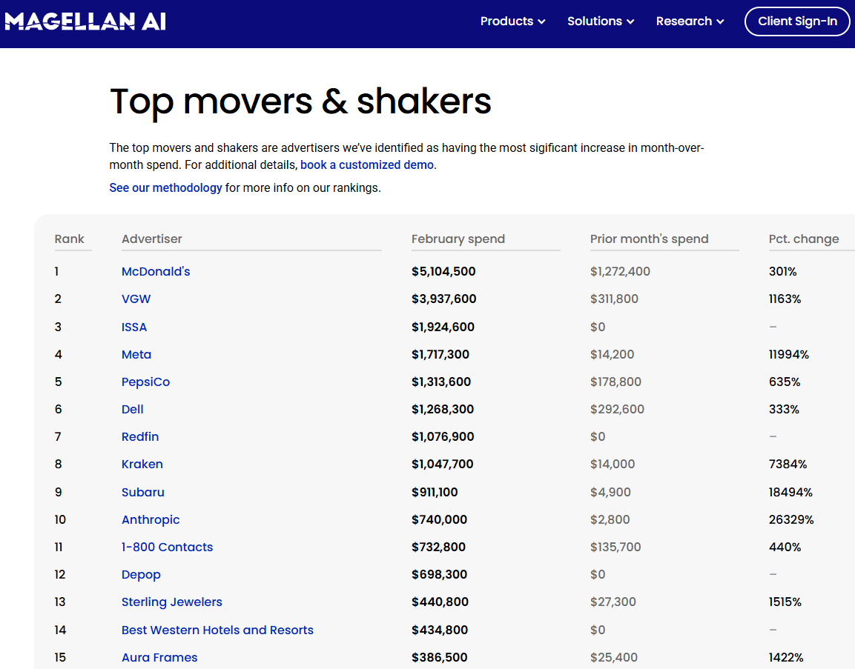Select the Redfin advertiser link

pos(140,437)
